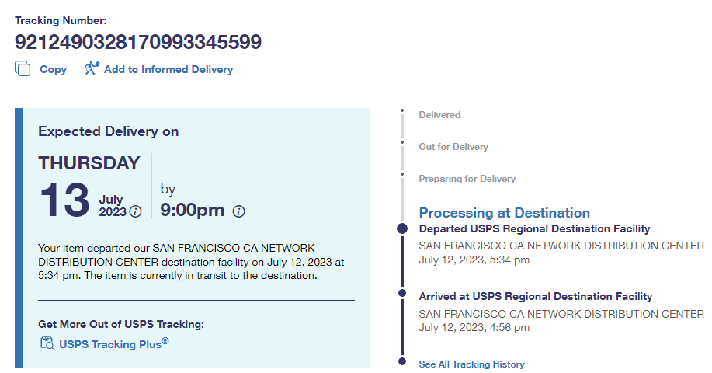Click the tracking number 9212490328170993345599

click(x=138, y=42)
